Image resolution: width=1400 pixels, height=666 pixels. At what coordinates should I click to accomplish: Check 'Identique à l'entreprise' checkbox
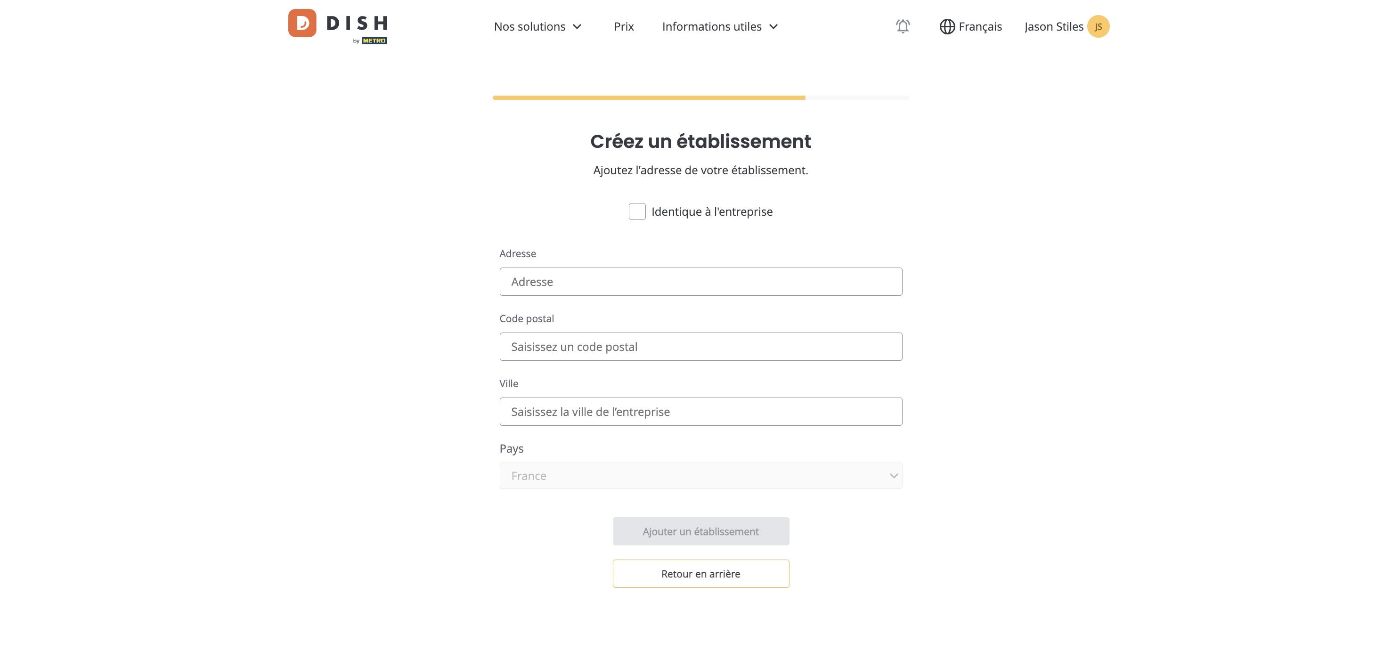pyautogui.click(x=637, y=211)
